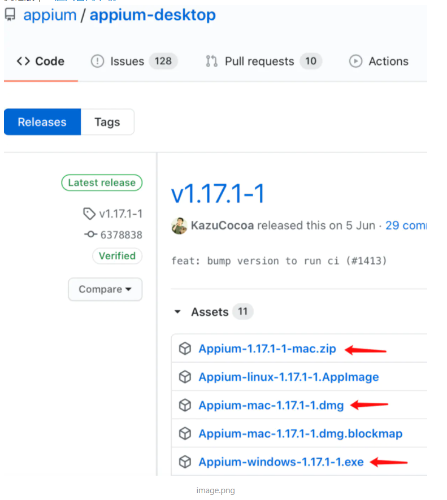Screen dimensions: 447x500
Task: Download Appium-windows-1.17.1-1.exe
Action: [281, 462]
